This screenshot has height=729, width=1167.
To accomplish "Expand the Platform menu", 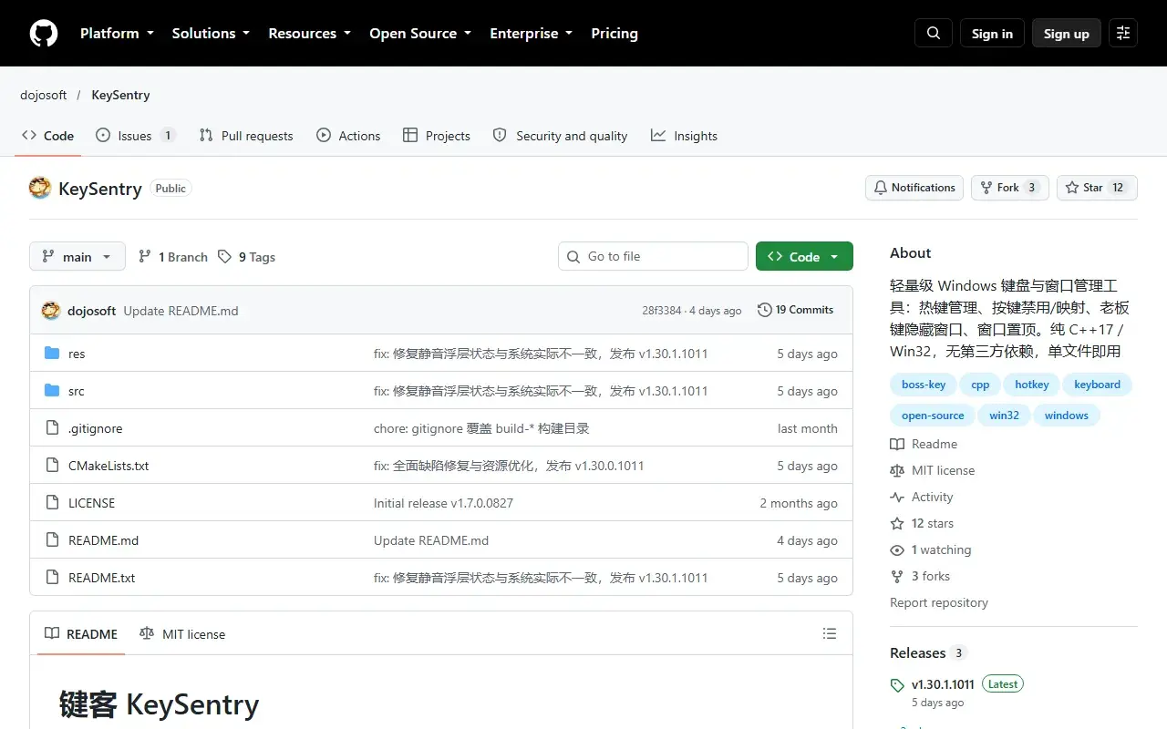I will coord(116,34).
